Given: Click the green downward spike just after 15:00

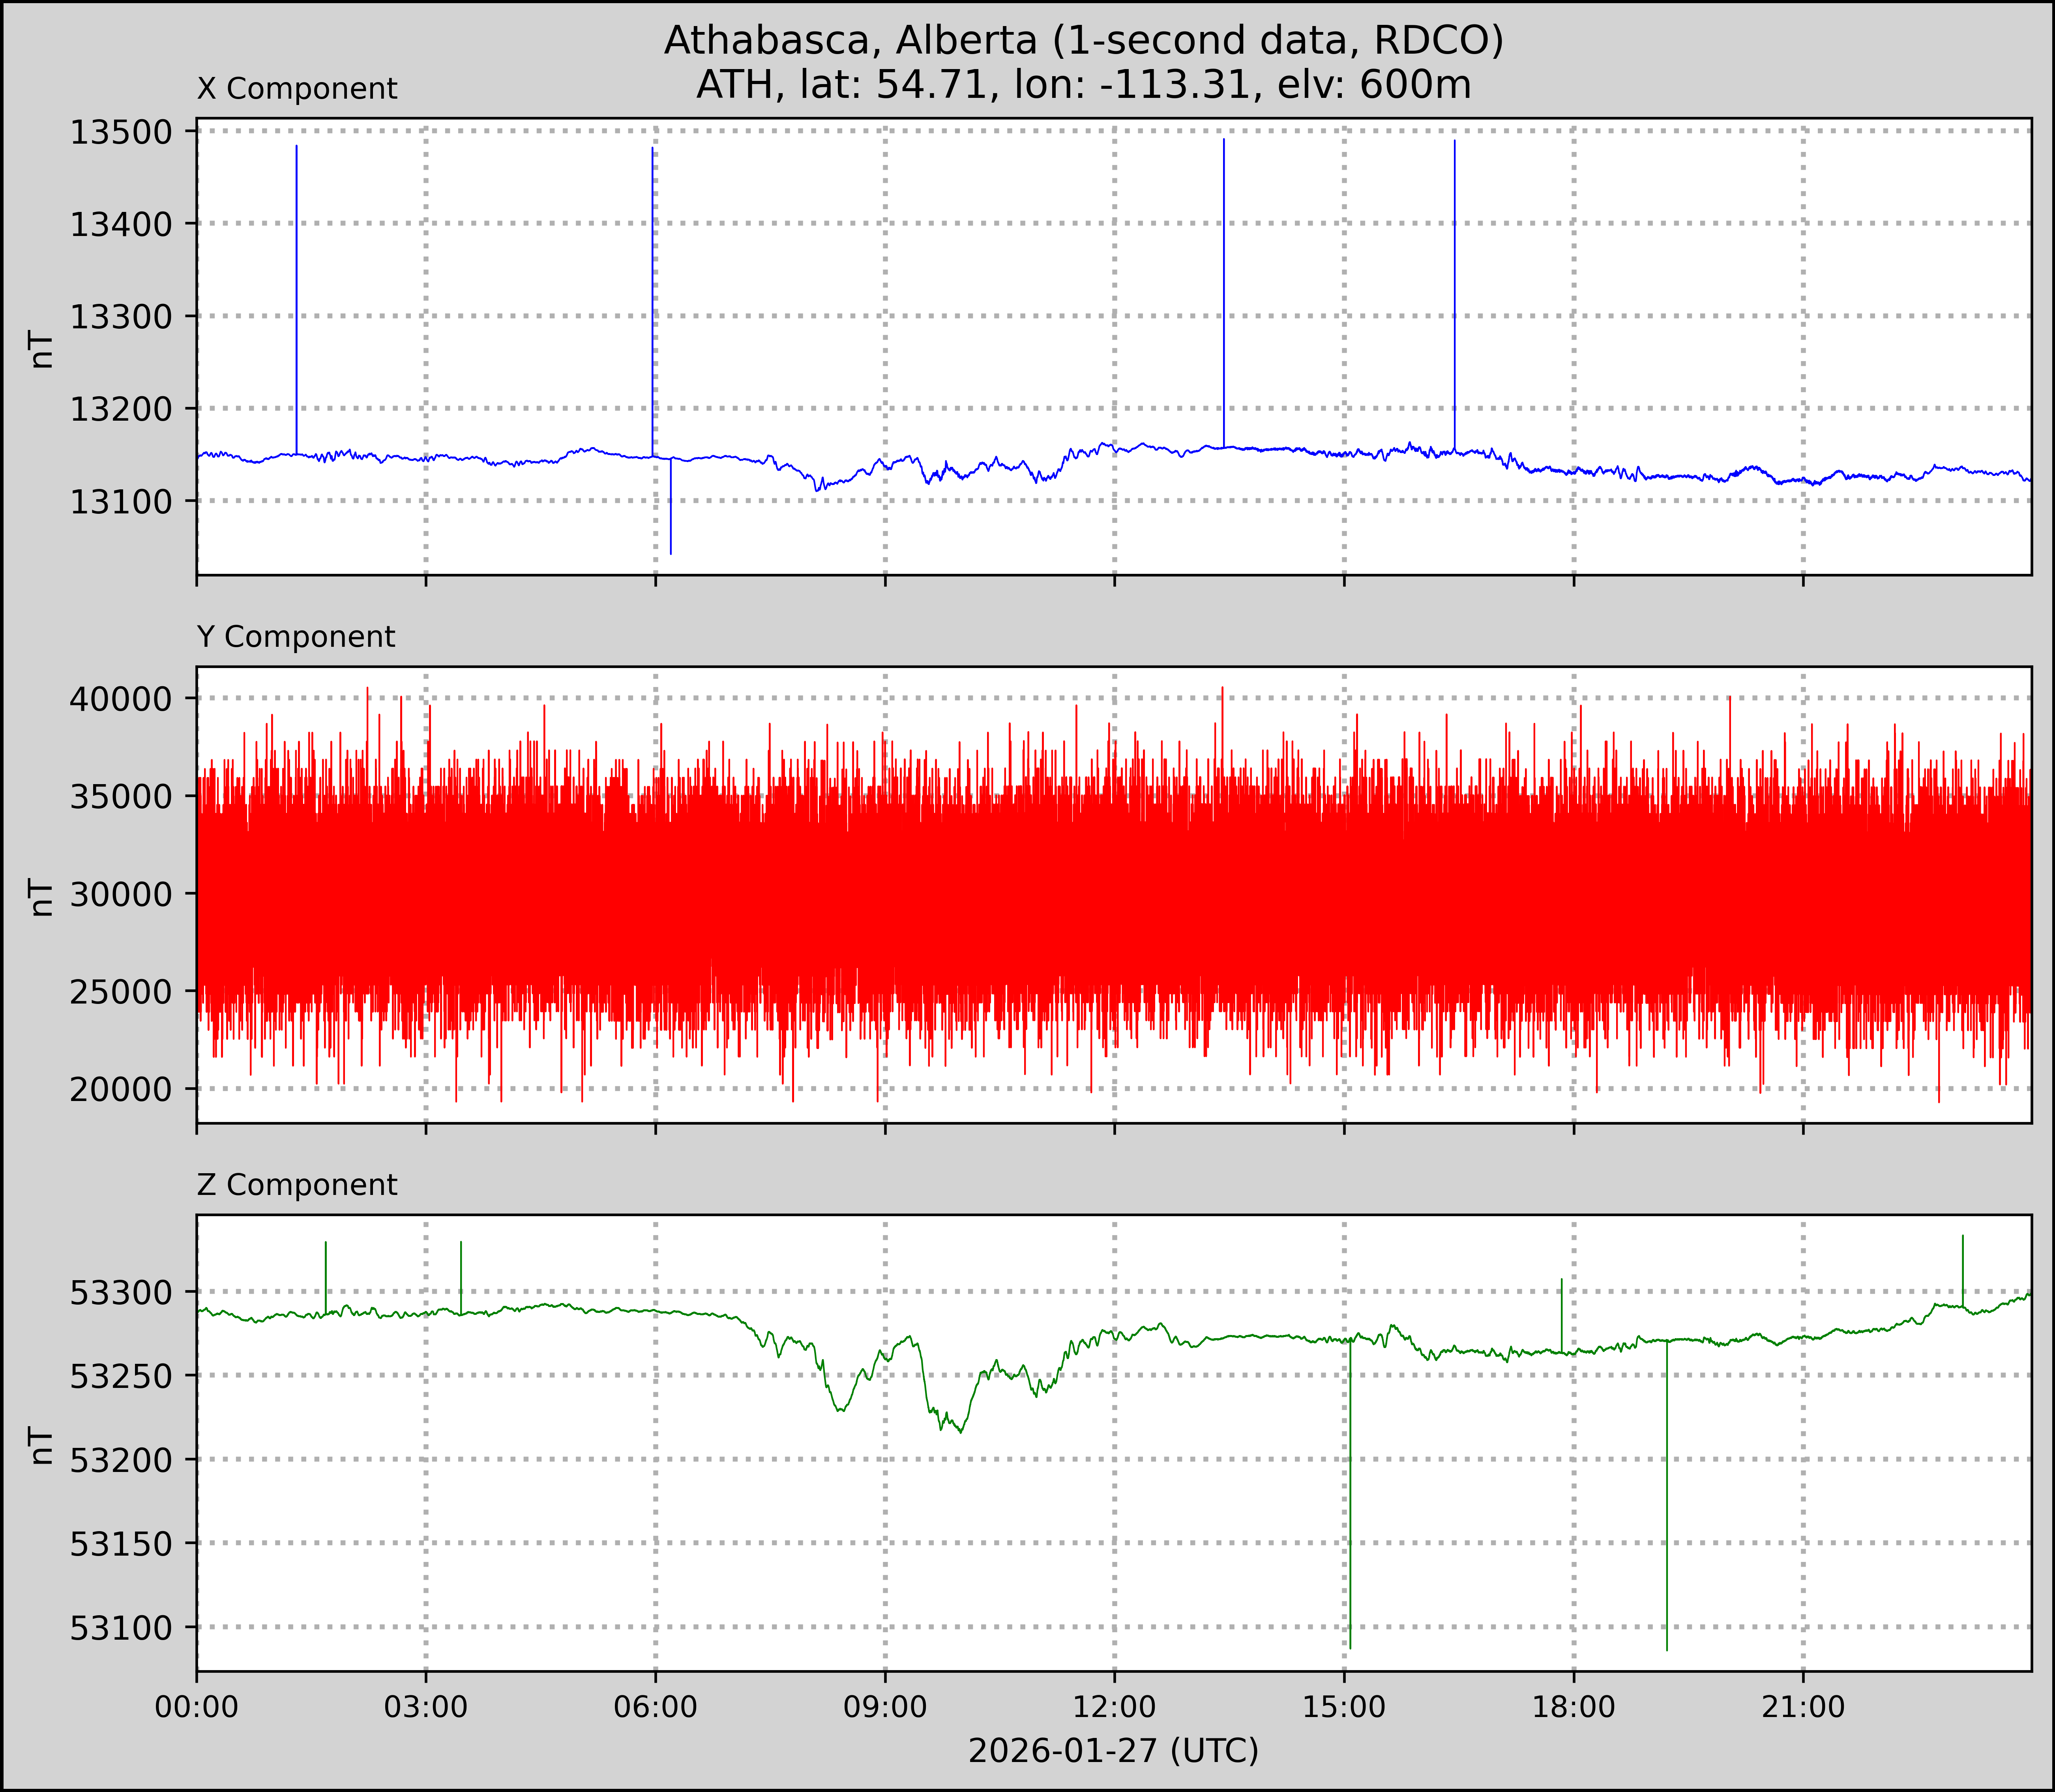Looking at the screenshot, I should 1350,1500.
